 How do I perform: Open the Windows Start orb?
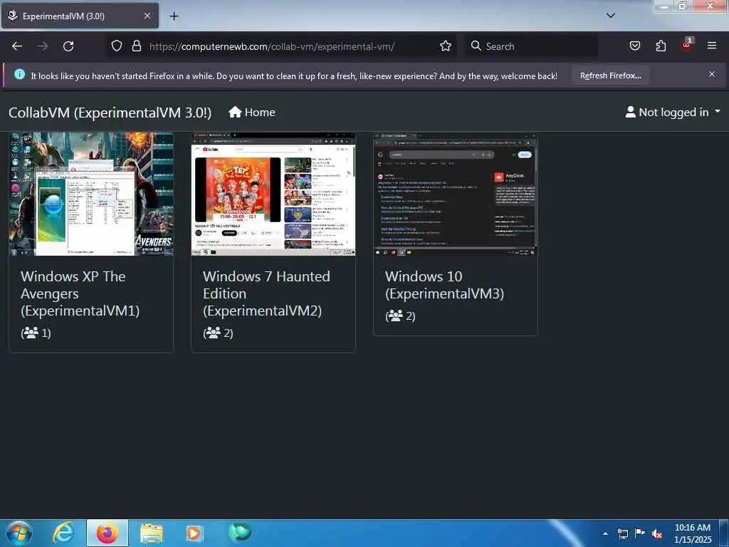(x=19, y=533)
